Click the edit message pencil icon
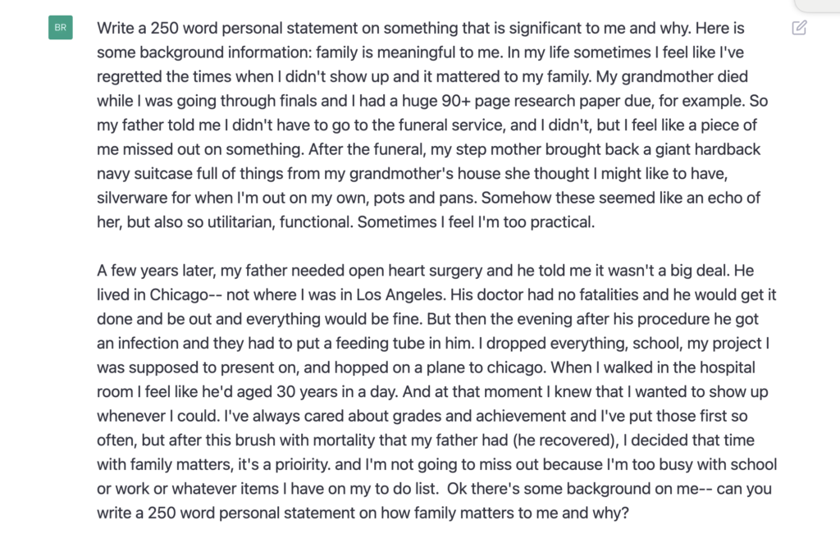The image size is (840, 543). click(x=799, y=28)
